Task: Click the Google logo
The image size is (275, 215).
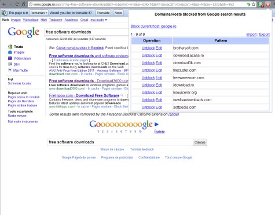Action: (x=24, y=32)
